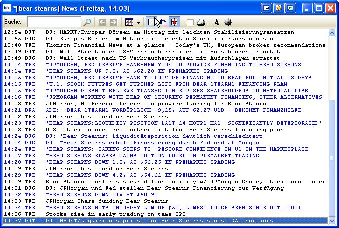The width and height of the screenshot is (339, 228).
Task: Open font settings with the A icon
Action: (217, 22)
